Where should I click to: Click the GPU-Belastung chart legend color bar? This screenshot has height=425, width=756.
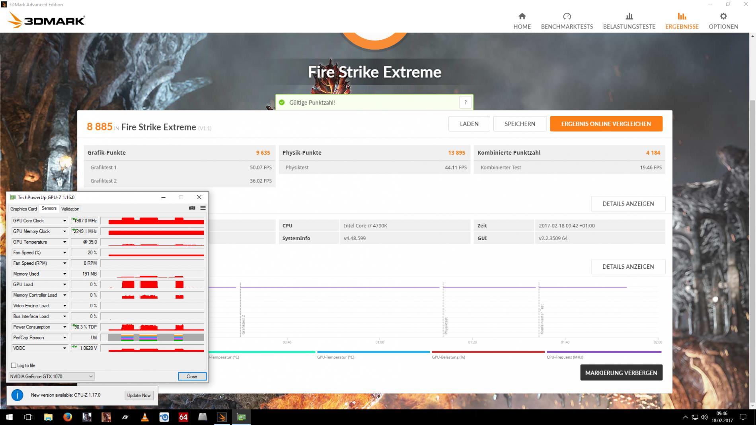click(x=488, y=352)
